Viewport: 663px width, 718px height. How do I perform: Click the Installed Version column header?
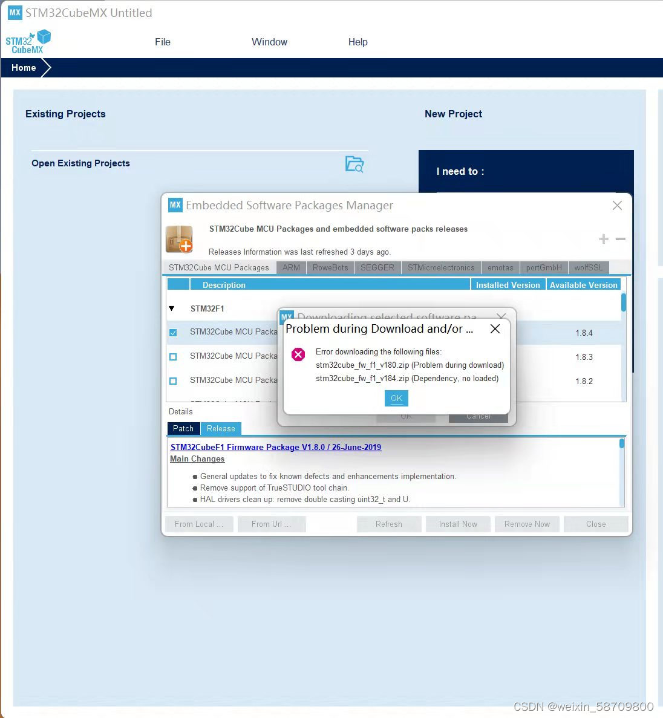tap(508, 285)
